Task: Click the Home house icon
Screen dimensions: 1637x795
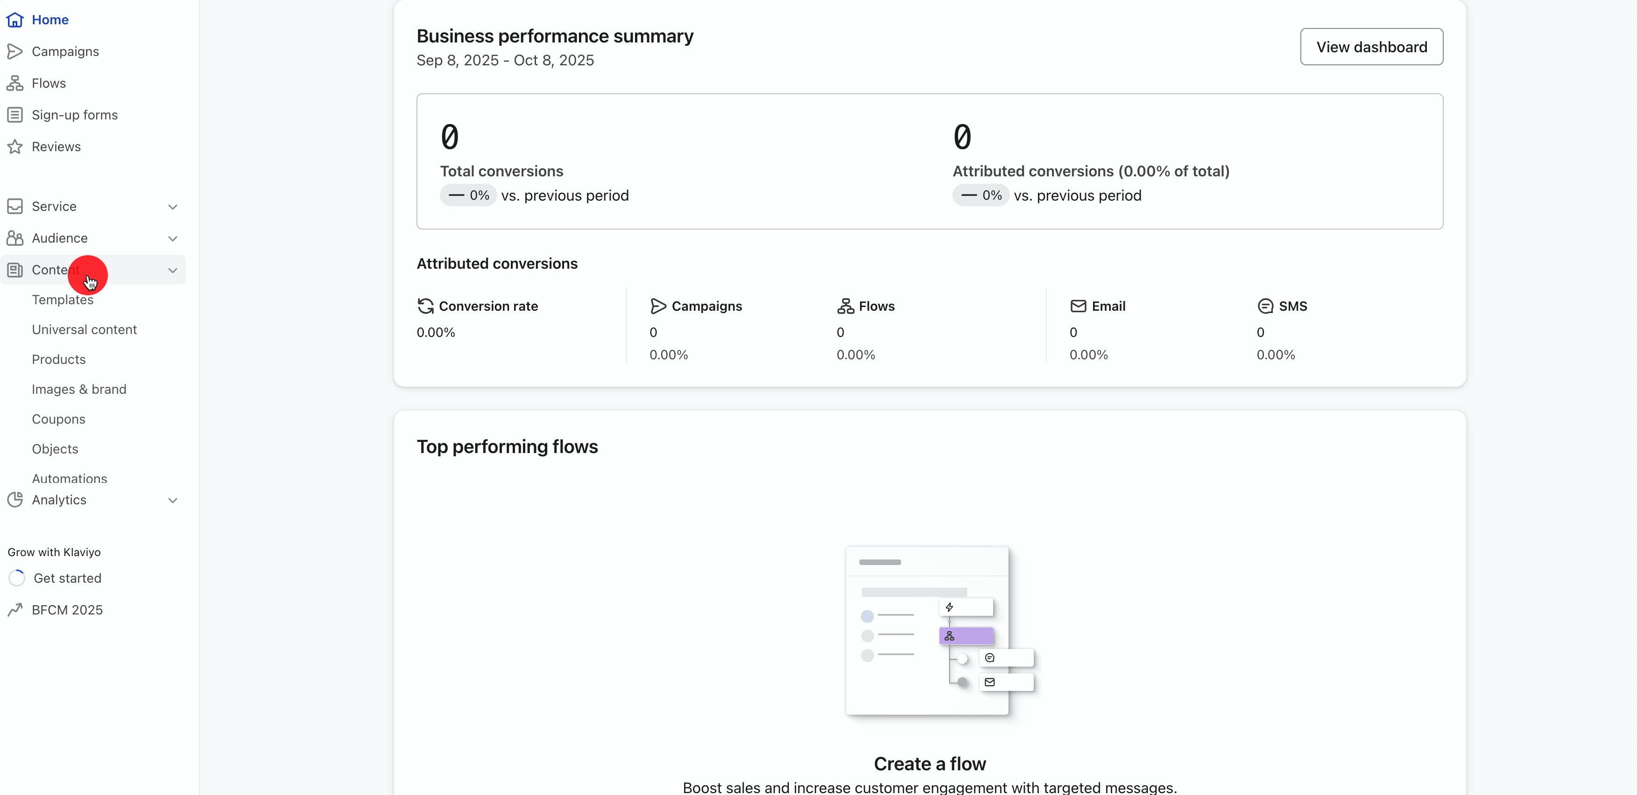Action: [14, 20]
